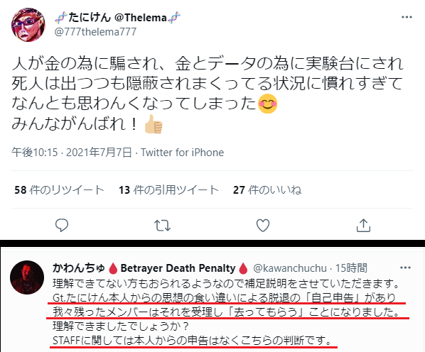The image size is (425, 352).
Task: Open the kawanchuchu tweet's three-dot menu
Action: [x=405, y=268]
